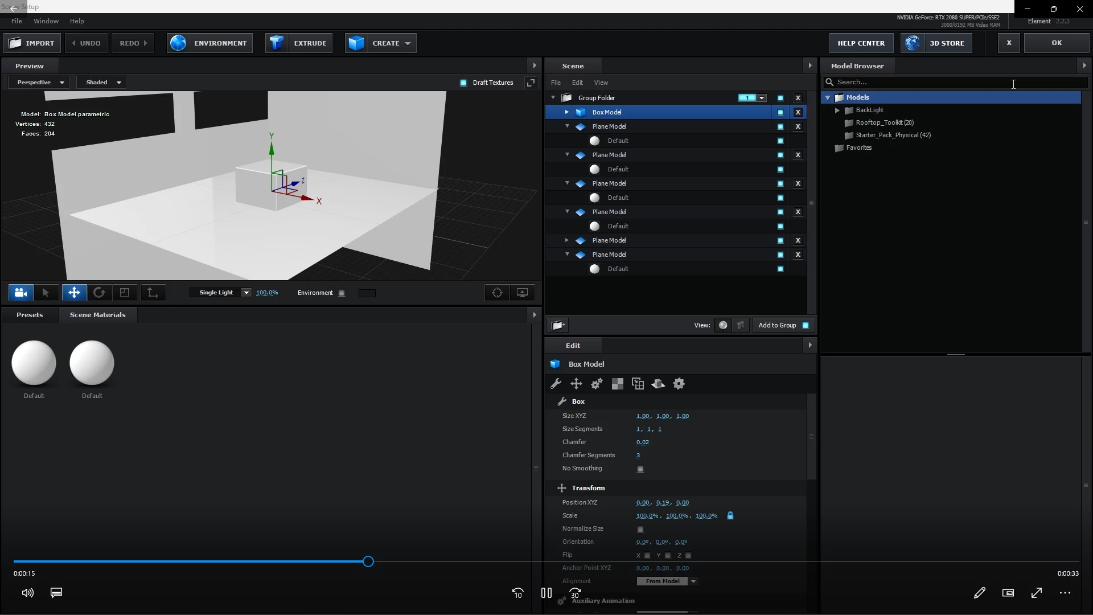
Task: Click the wrench icon for Box Model
Action: (556, 384)
